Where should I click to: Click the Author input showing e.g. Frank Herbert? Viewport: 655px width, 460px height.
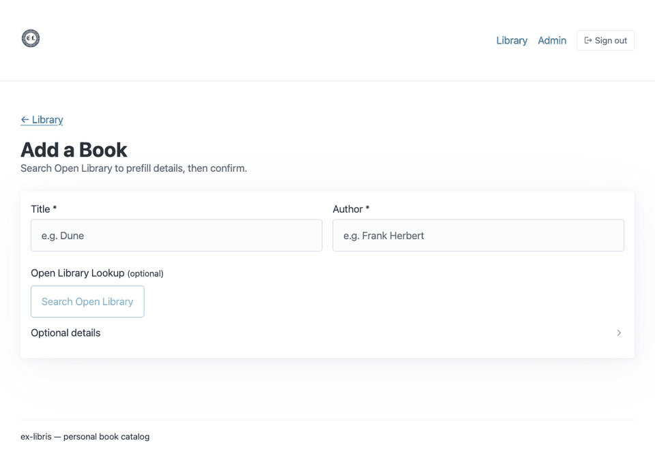click(478, 235)
